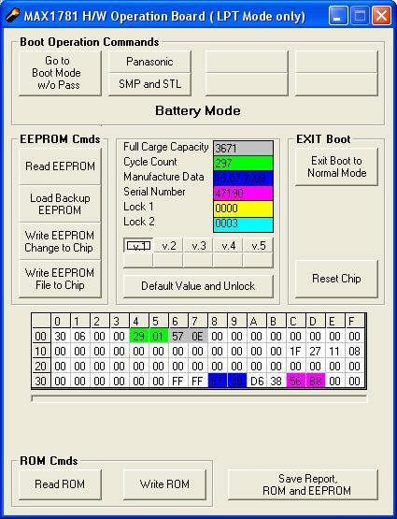397x519 pixels.
Task: Select the v.5 version tab
Action: click(258, 246)
